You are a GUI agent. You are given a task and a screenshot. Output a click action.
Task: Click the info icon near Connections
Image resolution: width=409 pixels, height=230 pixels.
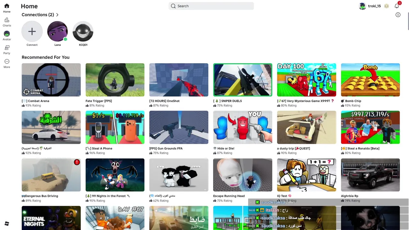[398, 15]
